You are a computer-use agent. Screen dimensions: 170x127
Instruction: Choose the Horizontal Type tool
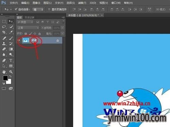point(11,60)
